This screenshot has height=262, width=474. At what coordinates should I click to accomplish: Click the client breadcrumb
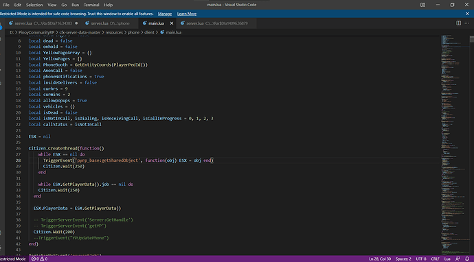coord(149,32)
